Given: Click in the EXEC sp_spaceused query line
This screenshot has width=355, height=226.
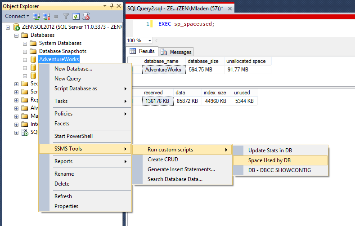Looking at the screenshot, I should click(x=186, y=24).
